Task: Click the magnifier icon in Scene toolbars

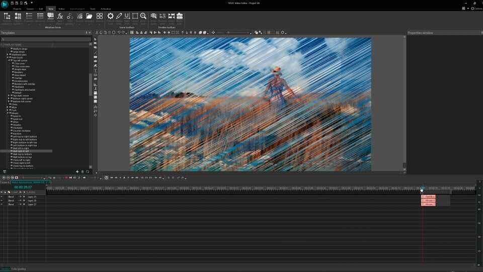Action: coord(143,17)
